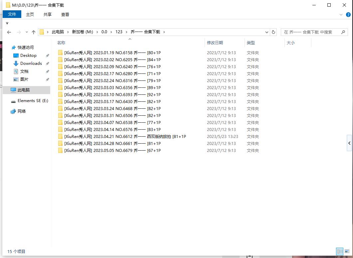
Task: Sort by the 修改日期 column header
Action: [x=215, y=43]
